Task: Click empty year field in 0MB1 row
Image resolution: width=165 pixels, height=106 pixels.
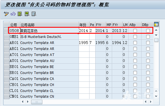Action: click(84, 37)
